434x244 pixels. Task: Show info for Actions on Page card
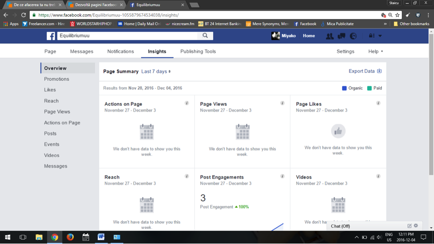(187, 103)
